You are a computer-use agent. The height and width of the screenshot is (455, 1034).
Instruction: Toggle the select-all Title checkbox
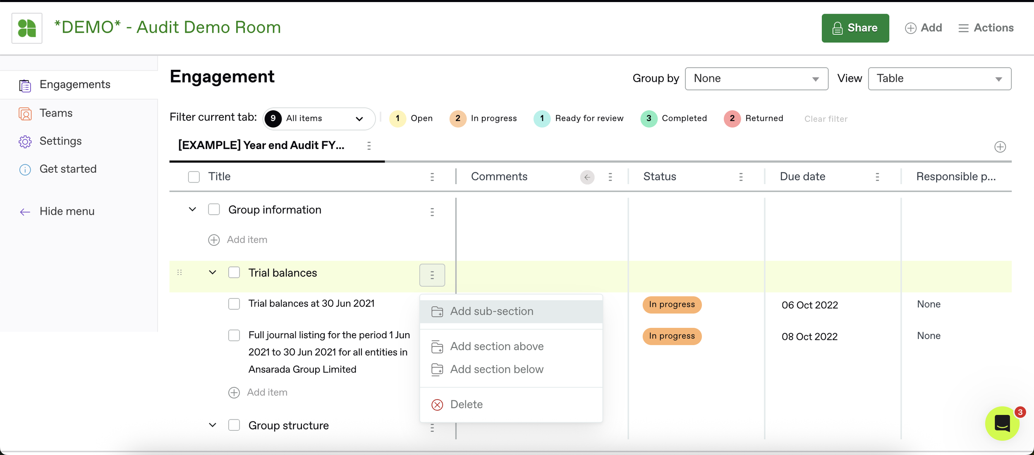click(194, 177)
